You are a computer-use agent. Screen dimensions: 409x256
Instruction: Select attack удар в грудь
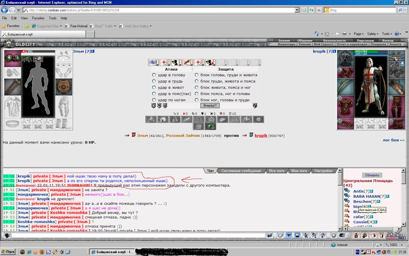[x=154, y=81]
